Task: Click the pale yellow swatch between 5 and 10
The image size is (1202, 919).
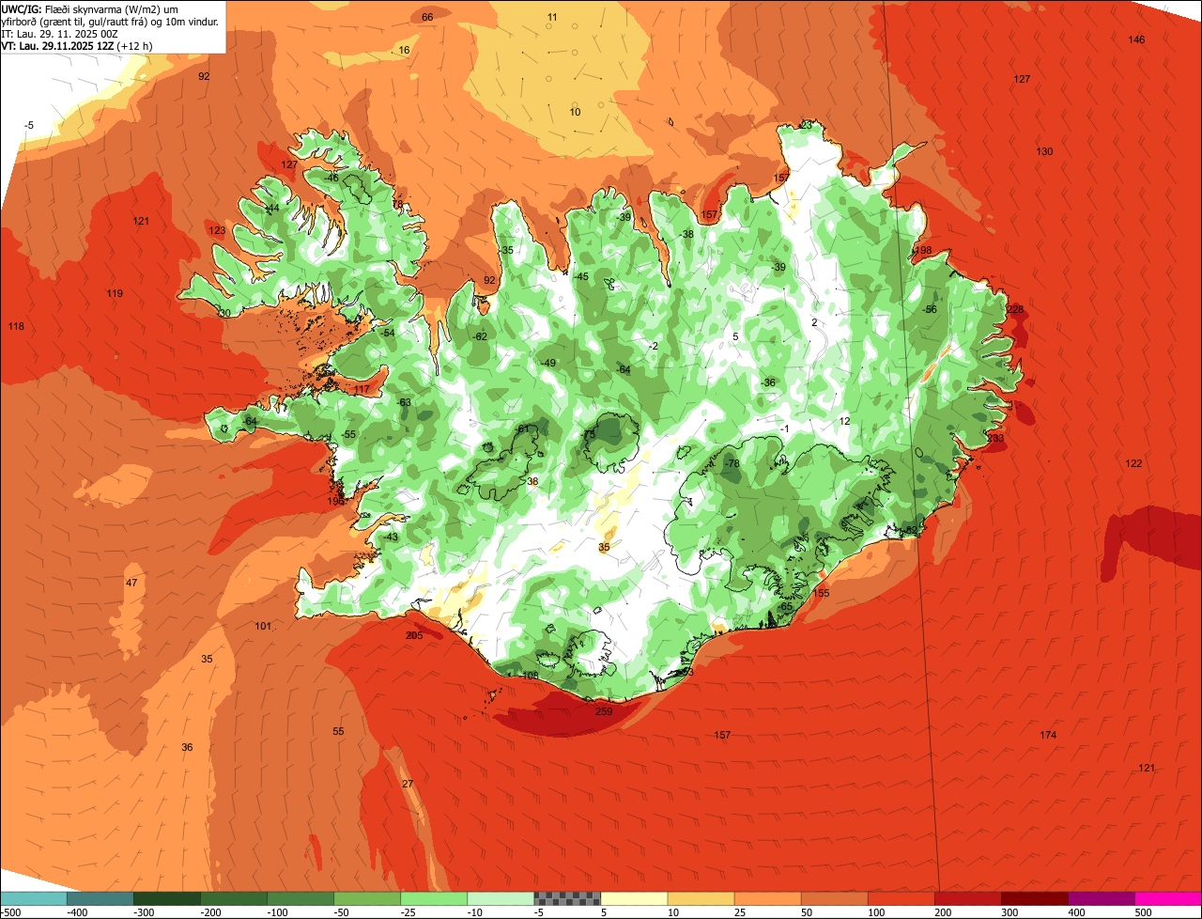Action: (635, 898)
